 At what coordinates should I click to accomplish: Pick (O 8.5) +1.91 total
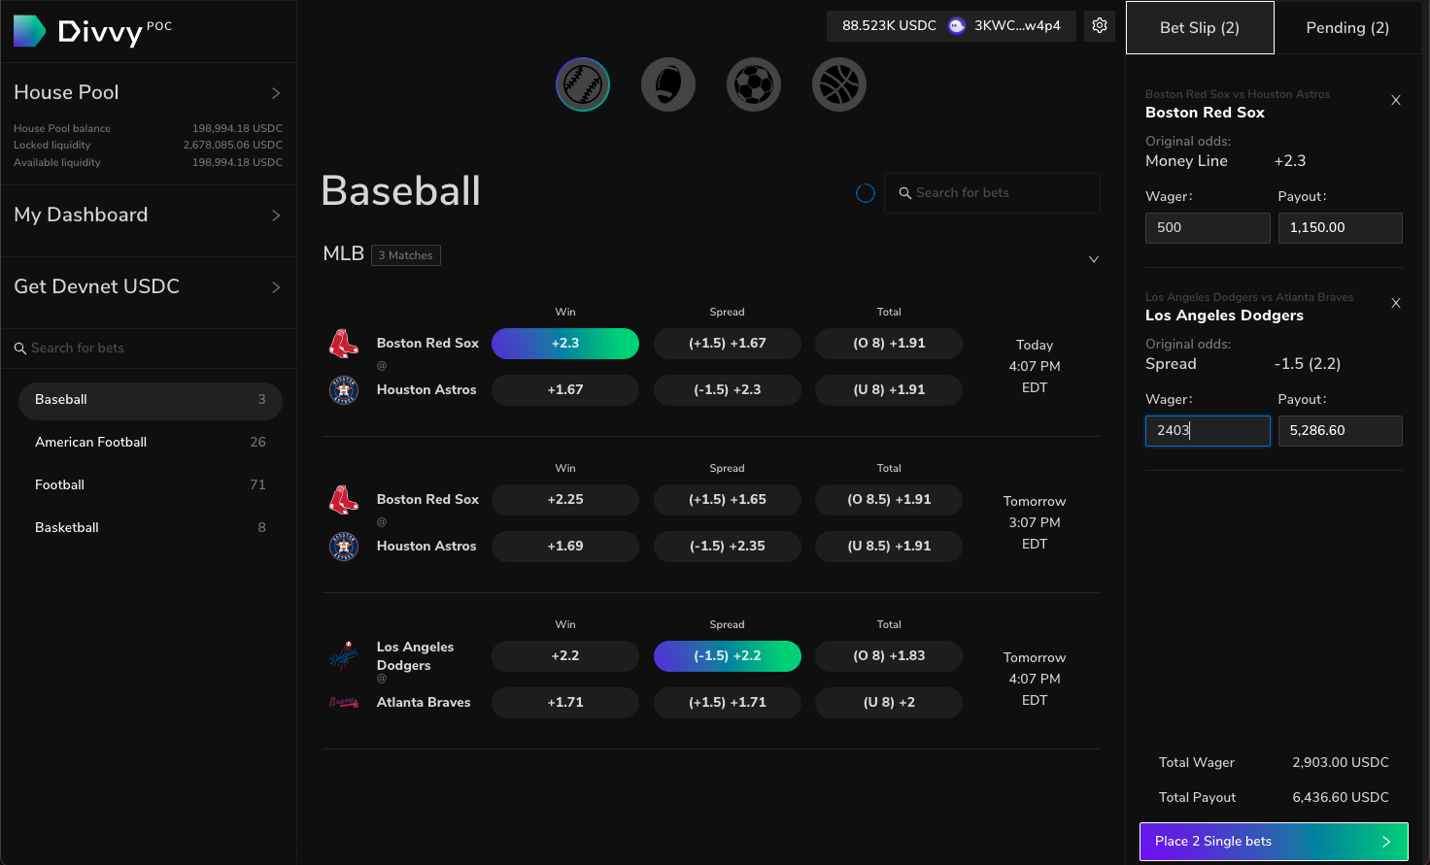pos(889,500)
